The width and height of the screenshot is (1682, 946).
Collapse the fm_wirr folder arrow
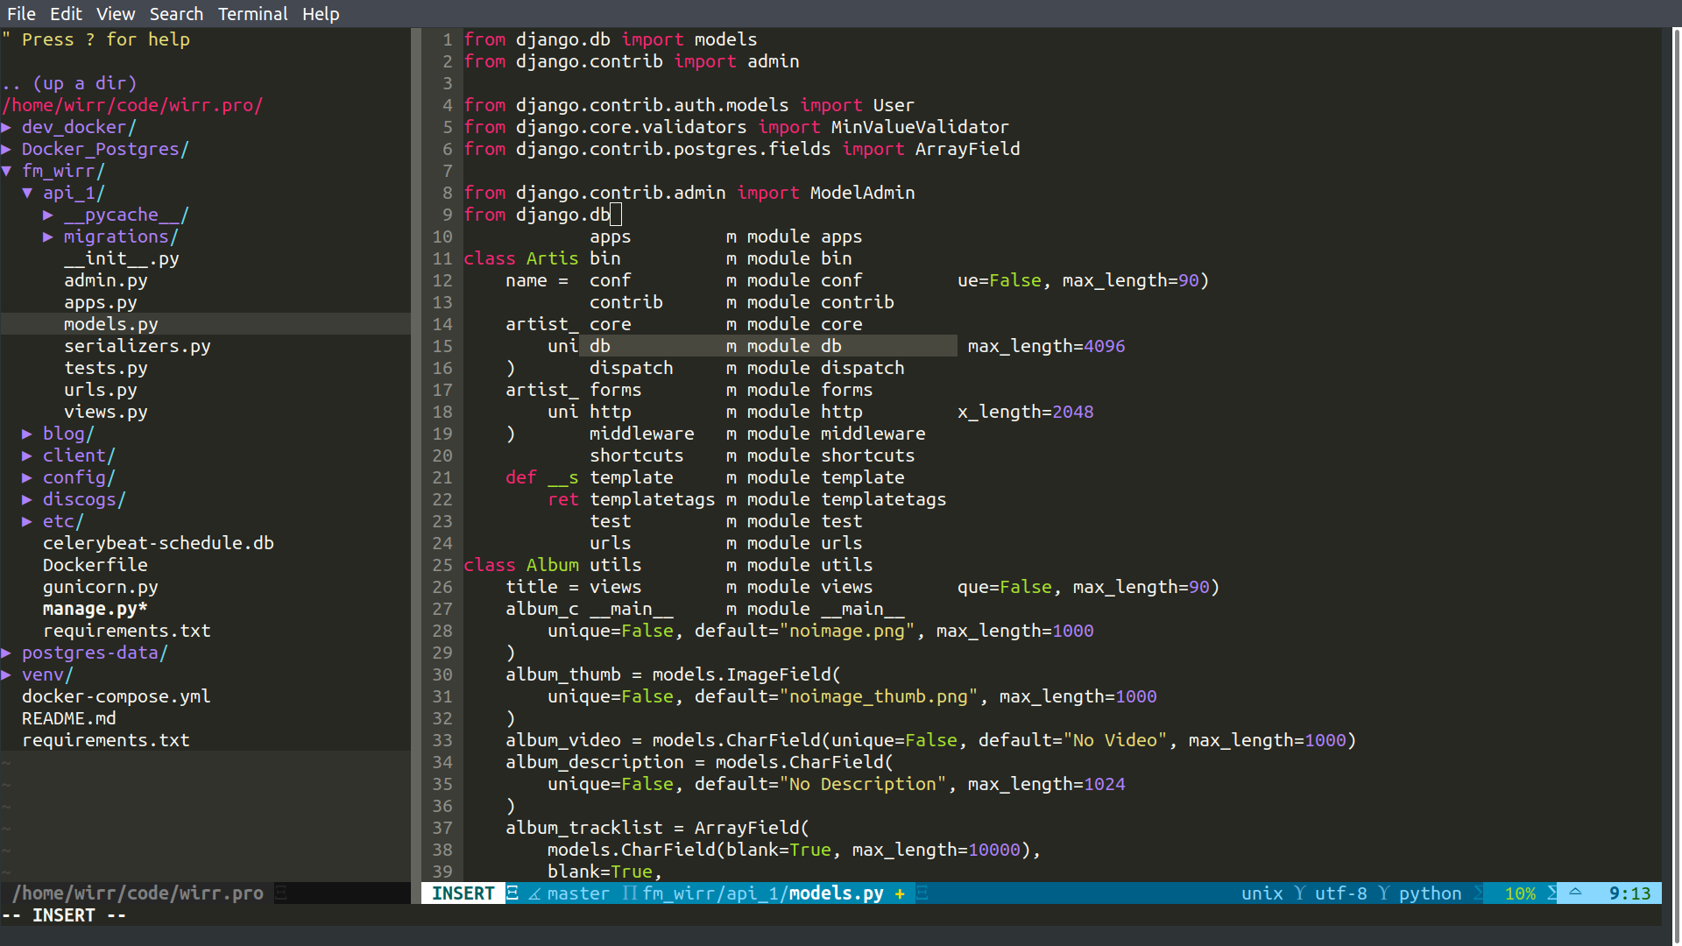click(7, 171)
